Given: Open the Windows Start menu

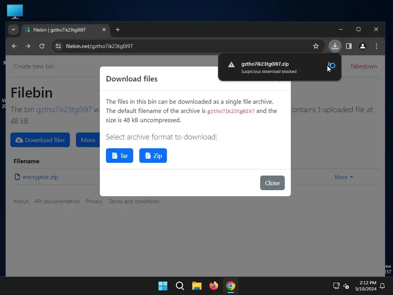Looking at the screenshot, I should click(163, 286).
